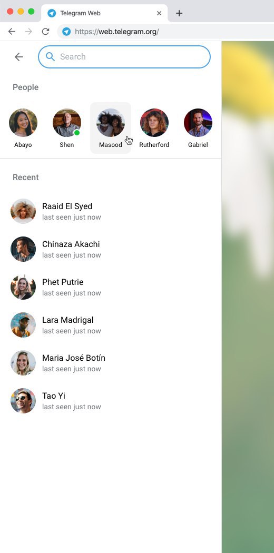Open the Chinaza Akachi conversation
This screenshot has height=553, width=274.
point(111,249)
